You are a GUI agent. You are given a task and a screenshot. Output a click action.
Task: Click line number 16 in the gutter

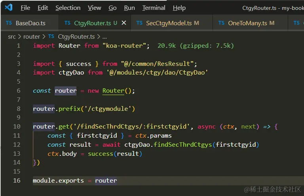17,180
